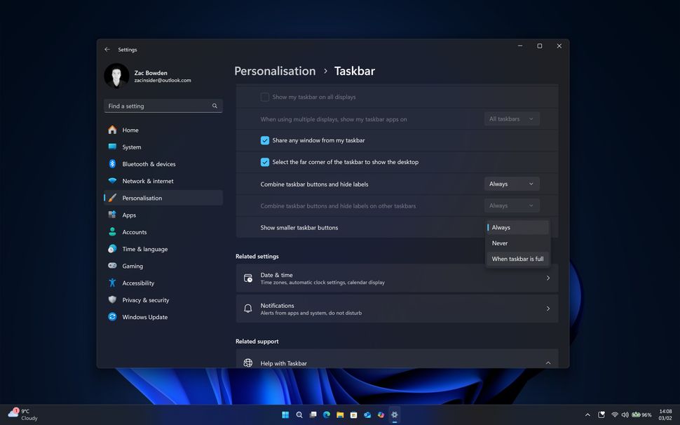Open the Apps settings page
680x425 pixels.
click(129, 215)
